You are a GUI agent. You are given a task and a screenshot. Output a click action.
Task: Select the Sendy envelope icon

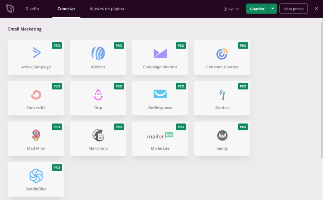222,134
